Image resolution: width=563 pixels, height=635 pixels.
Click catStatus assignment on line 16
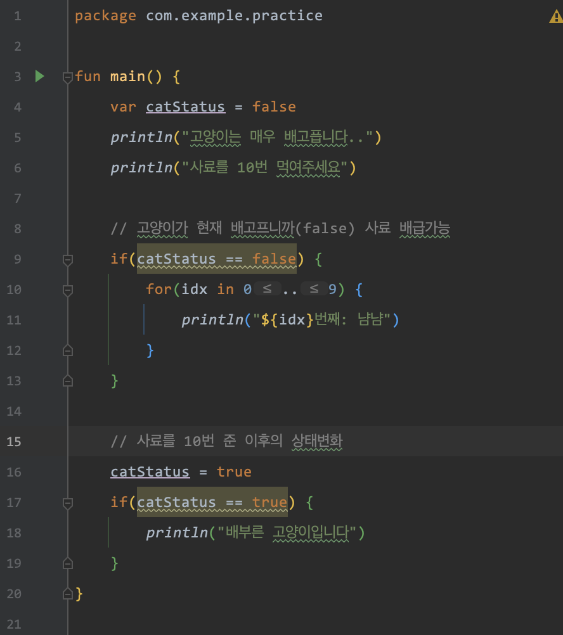150,471
